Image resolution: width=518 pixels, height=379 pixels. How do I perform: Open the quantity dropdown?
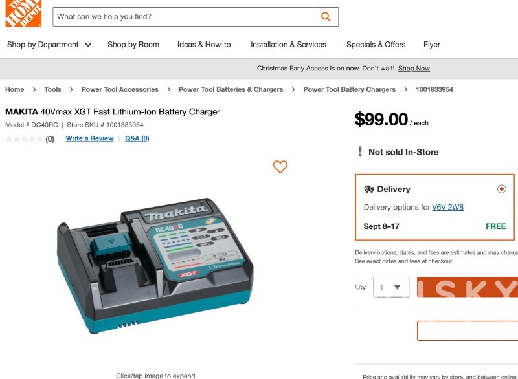(x=391, y=287)
